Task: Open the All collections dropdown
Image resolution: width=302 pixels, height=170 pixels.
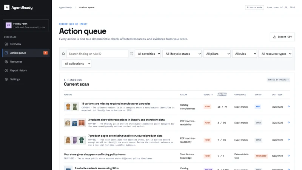Action: [x=77, y=63]
